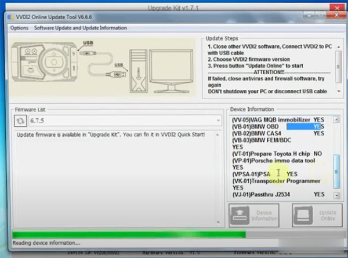
Task: Click Device Information scroll down arrow
Action: pos(336,195)
